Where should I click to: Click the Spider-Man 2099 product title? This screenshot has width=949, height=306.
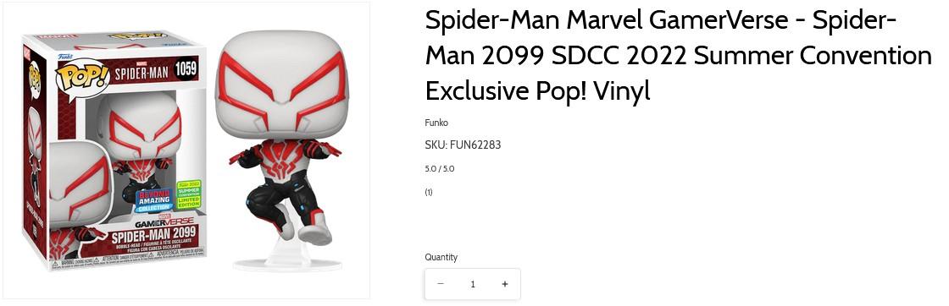[x=678, y=56]
